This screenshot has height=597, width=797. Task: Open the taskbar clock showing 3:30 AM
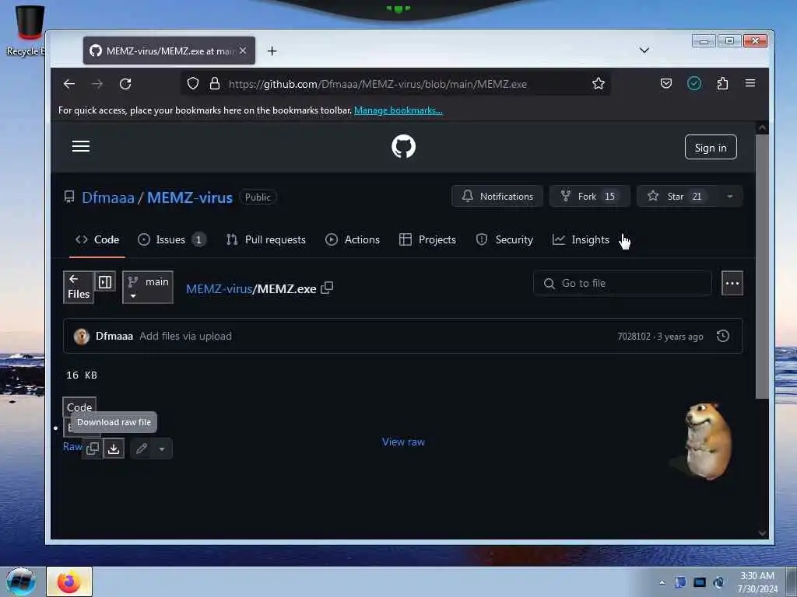pyautogui.click(x=757, y=581)
